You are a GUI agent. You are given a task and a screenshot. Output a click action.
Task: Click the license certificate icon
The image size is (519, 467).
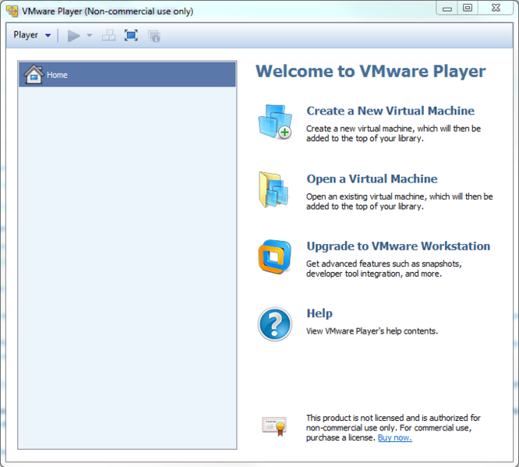tap(274, 426)
